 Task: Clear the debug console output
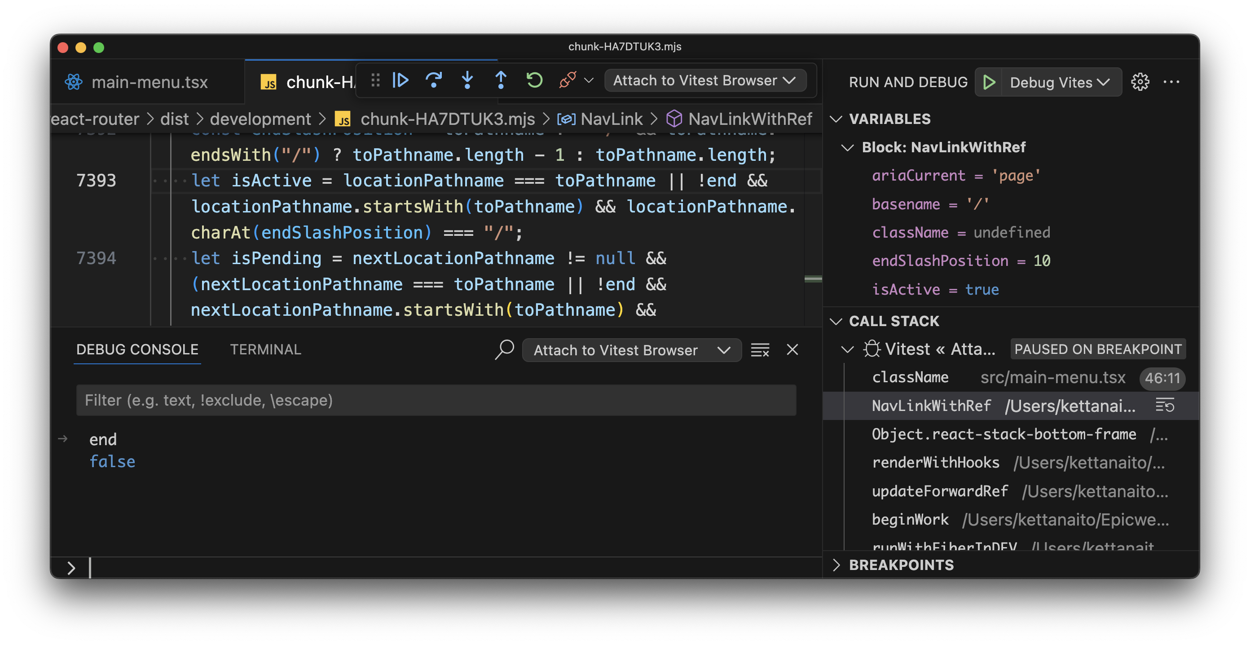760,350
